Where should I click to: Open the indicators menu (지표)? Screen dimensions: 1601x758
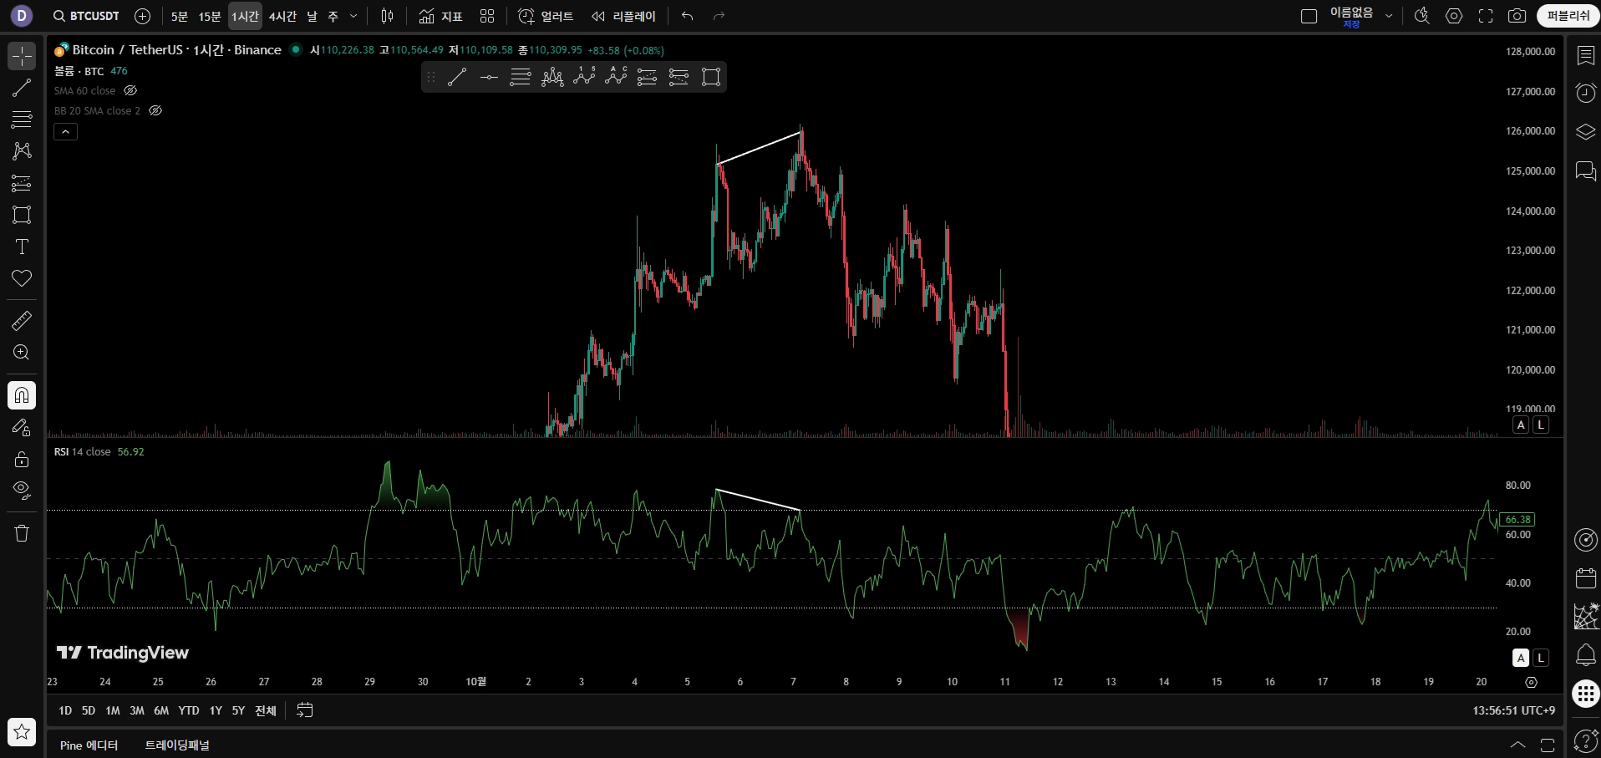point(440,16)
